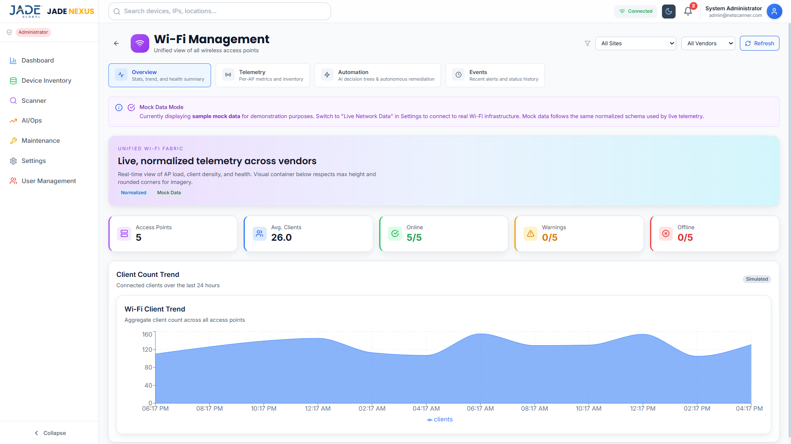Image resolution: width=791 pixels, height=444 pixels.
Task: Switch to the Telemetry tab
Action: 263,75
